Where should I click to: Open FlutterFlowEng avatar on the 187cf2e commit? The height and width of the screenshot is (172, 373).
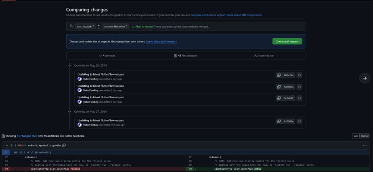click(x=80, y=79)
